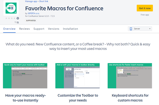
Task: Open the 'Quick way to insert your macros' screenshot
Action: 25,76
